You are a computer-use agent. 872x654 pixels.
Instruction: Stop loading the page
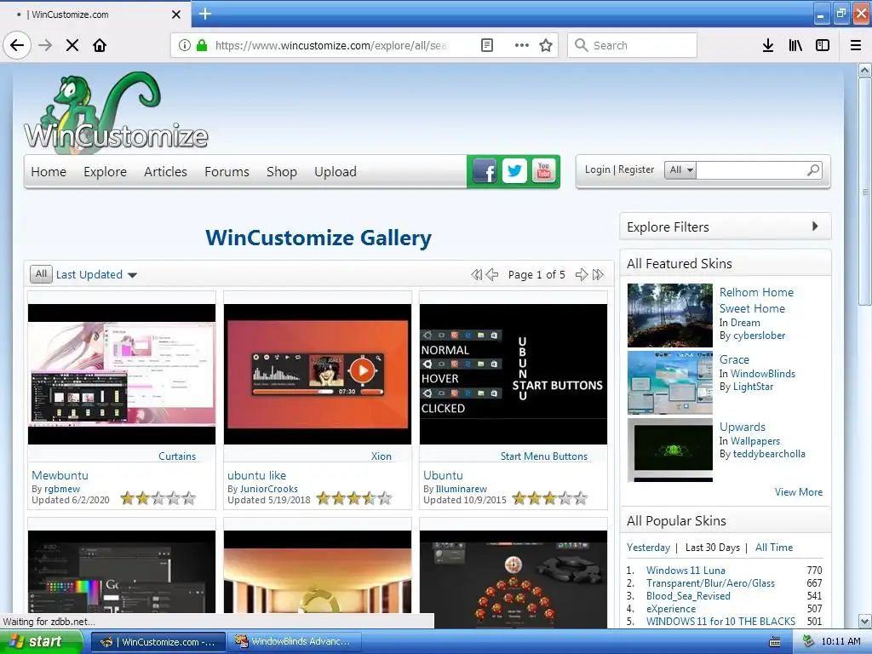pos(72,45)
